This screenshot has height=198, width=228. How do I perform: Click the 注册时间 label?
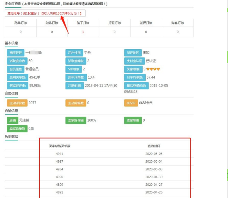(75, 86)
